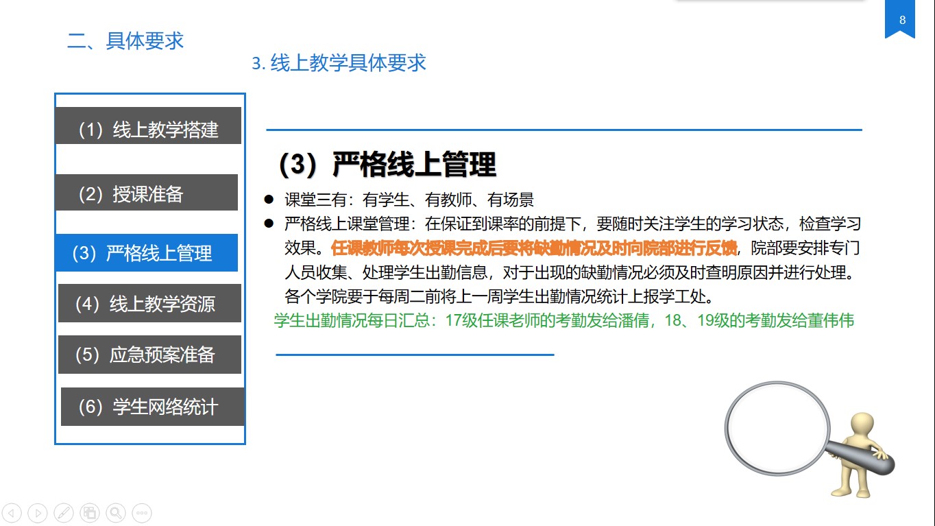The height and width of the screenshot is (526, 935).
Task: Advance to the next slide arrow
Action: [38, 512]
